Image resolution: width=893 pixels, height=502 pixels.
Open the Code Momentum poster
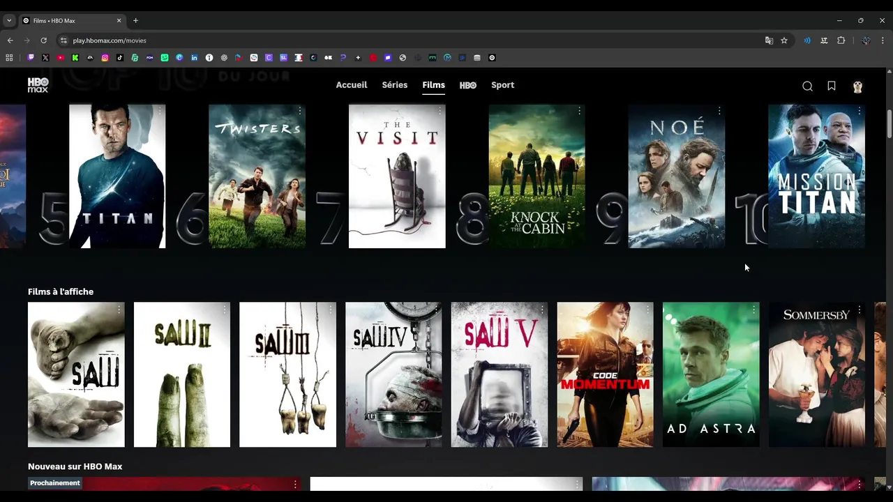point(605,374)
